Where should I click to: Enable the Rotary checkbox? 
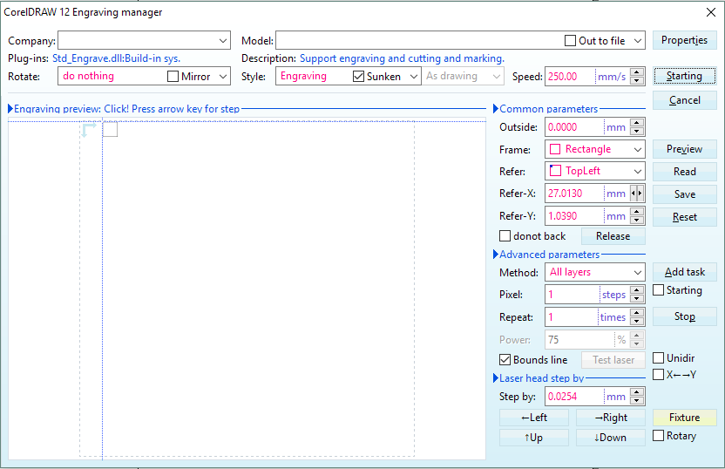(x=659, y=436)
